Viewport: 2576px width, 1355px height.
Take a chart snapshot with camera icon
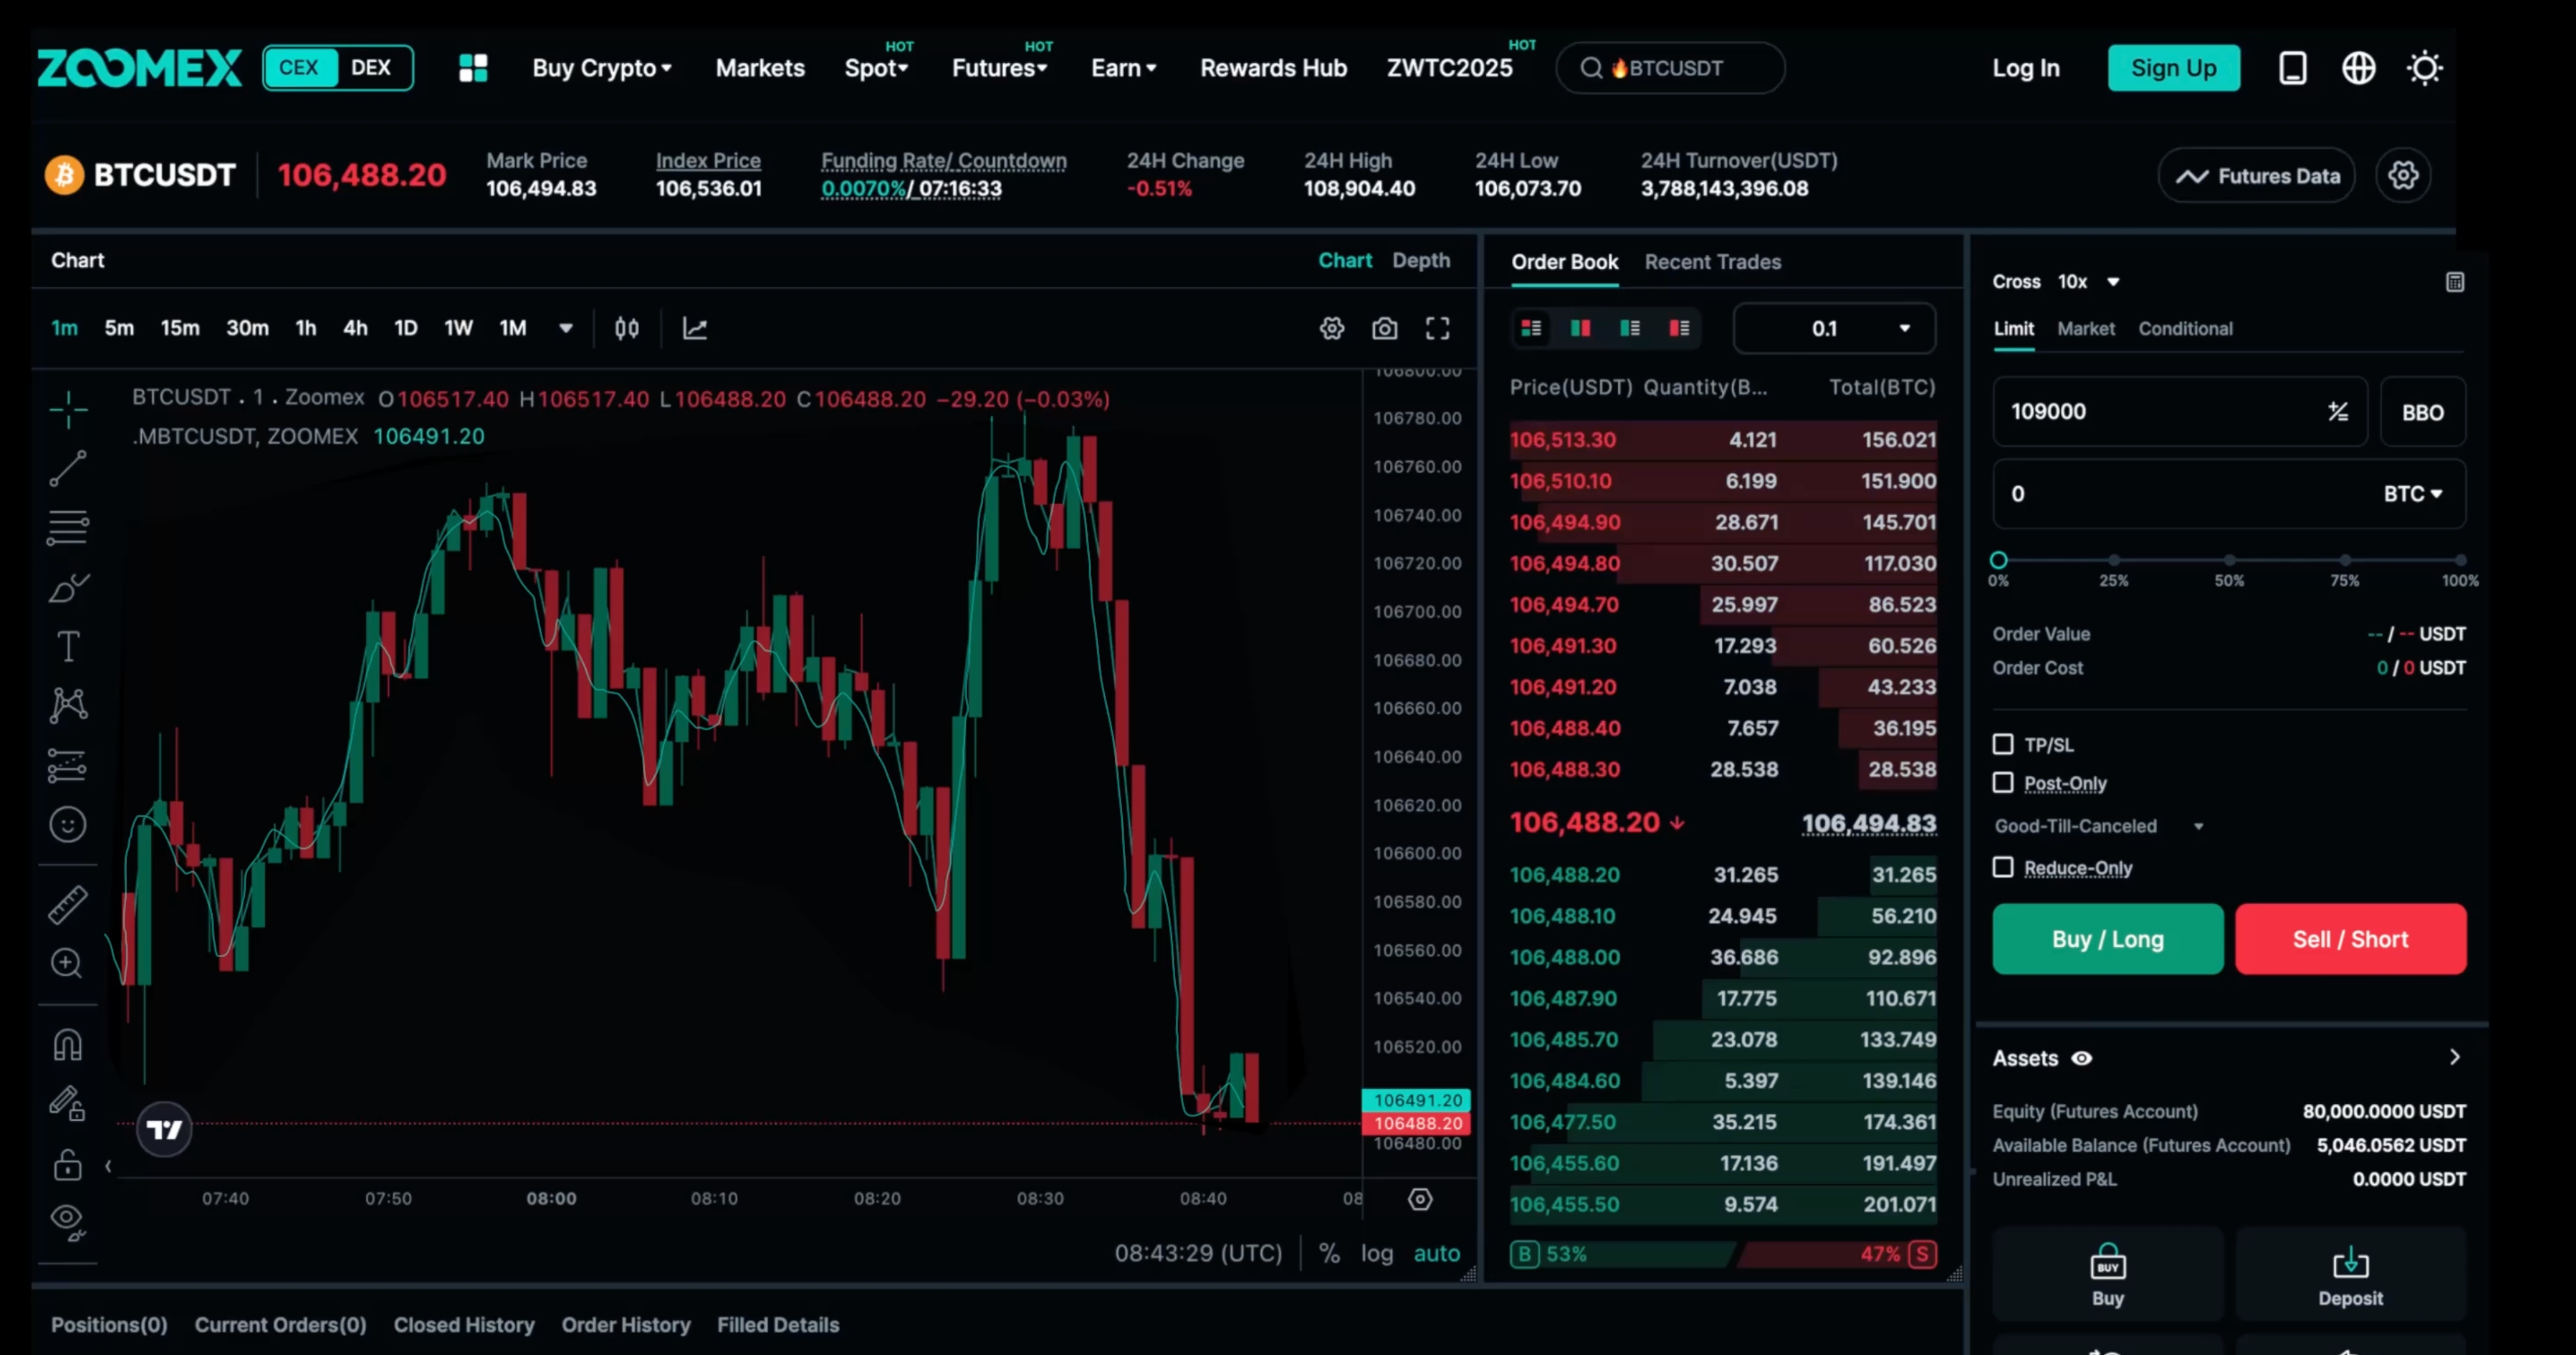pyautogui.click(x=1385, y=328)
